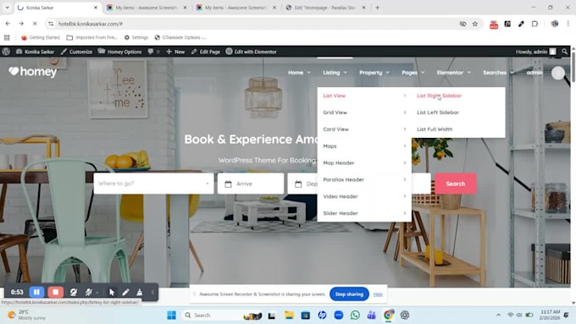Open the GTranslate Options bookmark

click(180, 37)
